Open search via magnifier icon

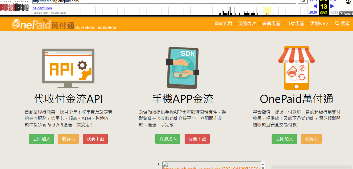coord(337,23)
